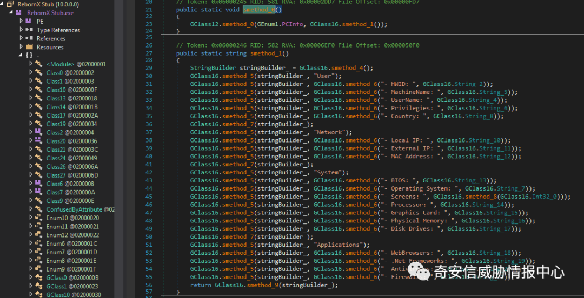
Task: Click the Class7 struct icon
Action: (38, 192)
